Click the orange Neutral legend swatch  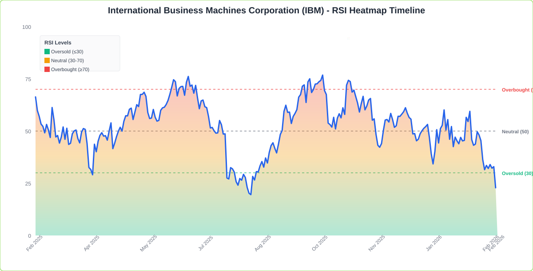(x=48, y=60)
